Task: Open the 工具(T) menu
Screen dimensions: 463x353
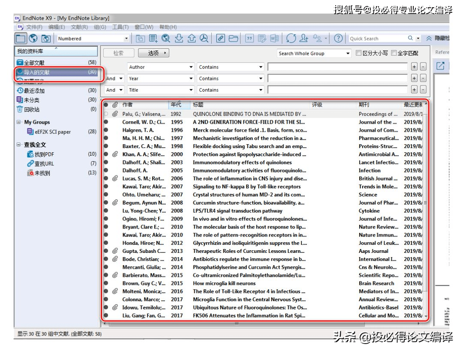Action: (120, 27)
